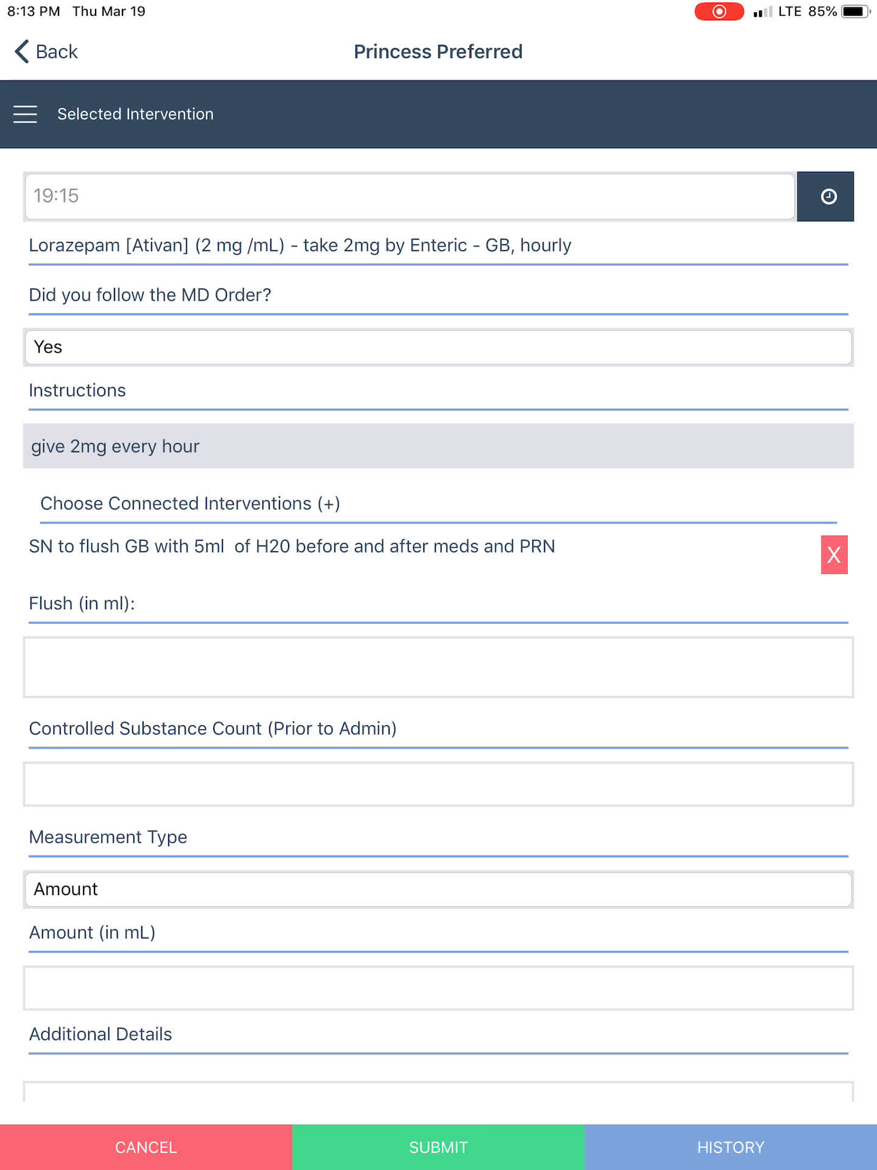Image resolution: width=877 pixels, height=1170 pixels.
Task: Tap the back chevron arrow
Action: [22, 52]
